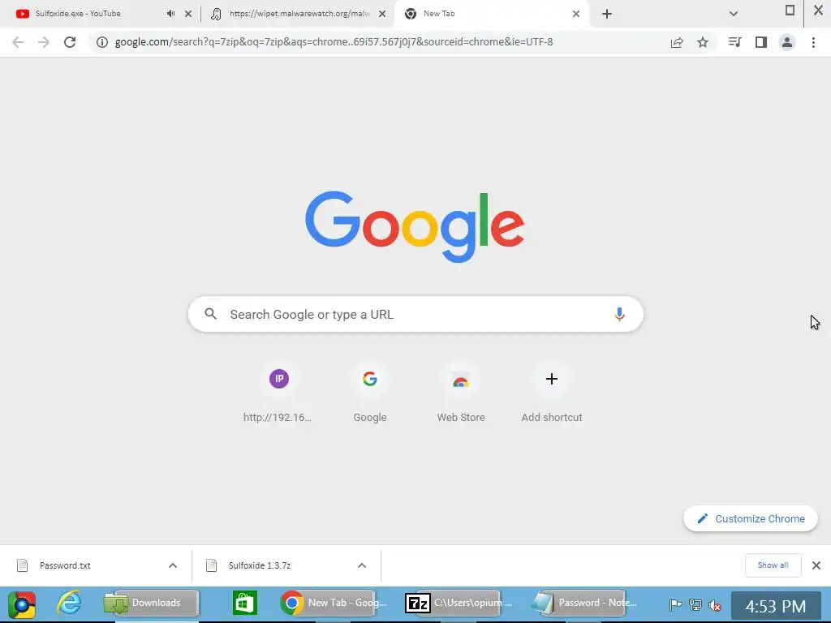The width and height of the screenshot is (831, 623).
Task: Open the Chrome three-dot menu
Action: (x=813, y=42)
